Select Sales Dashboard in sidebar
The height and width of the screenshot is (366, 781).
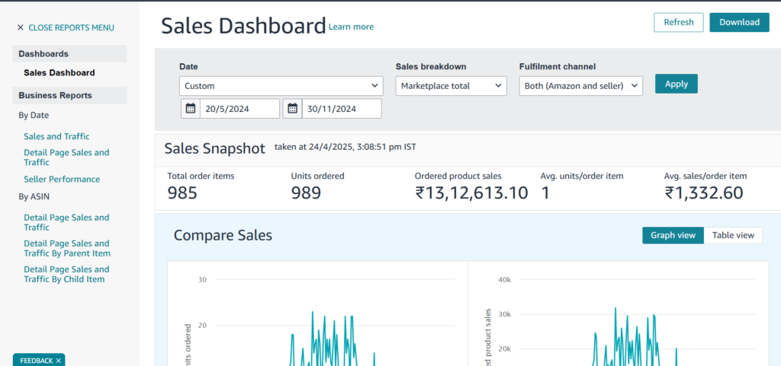point(59,72)
